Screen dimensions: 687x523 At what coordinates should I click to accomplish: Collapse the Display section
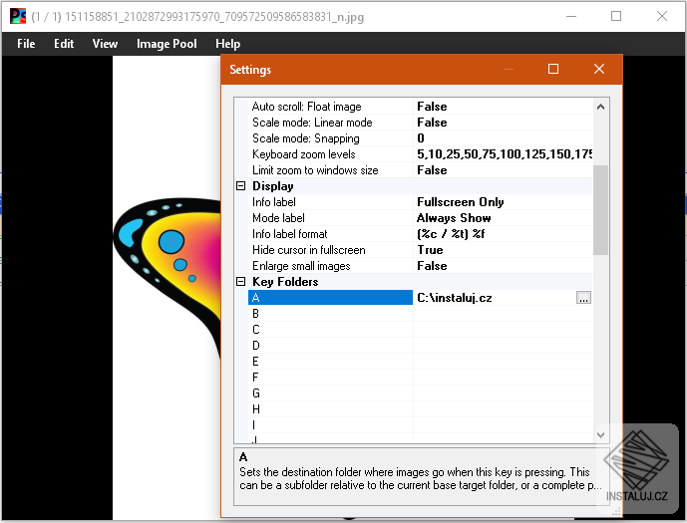[240, 186]
